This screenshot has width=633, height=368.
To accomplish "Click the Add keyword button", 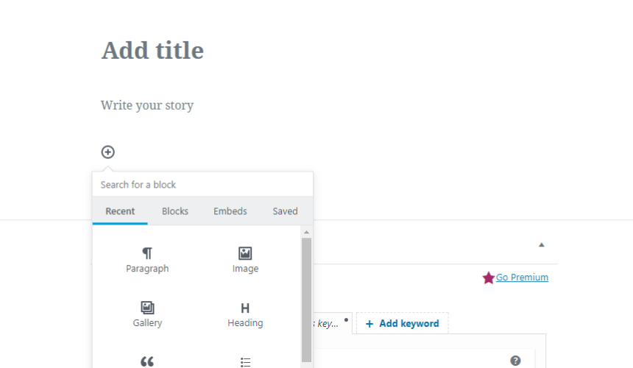I will coord(403,323).
